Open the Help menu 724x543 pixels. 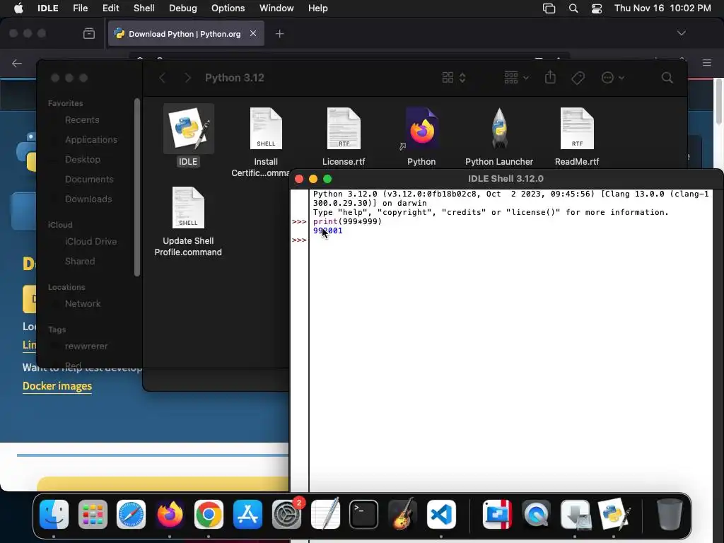pos(317,8)
